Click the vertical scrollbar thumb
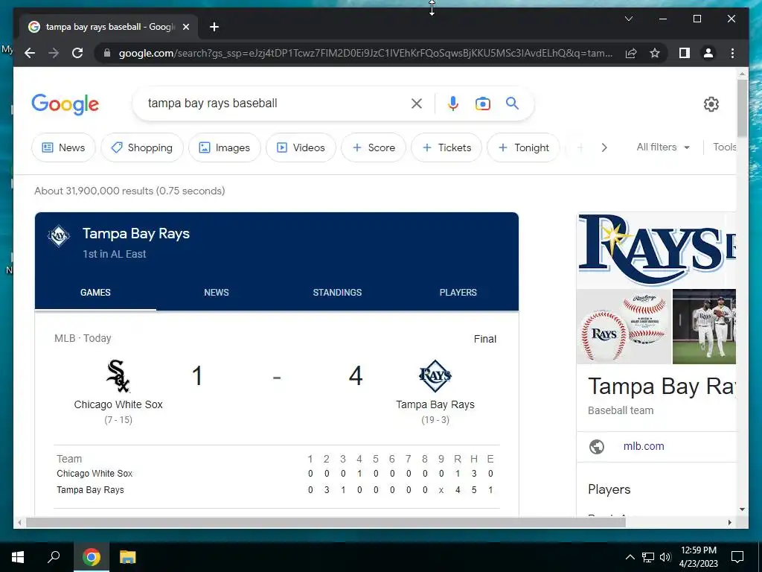762x572 pixels. tap(742, 108)
